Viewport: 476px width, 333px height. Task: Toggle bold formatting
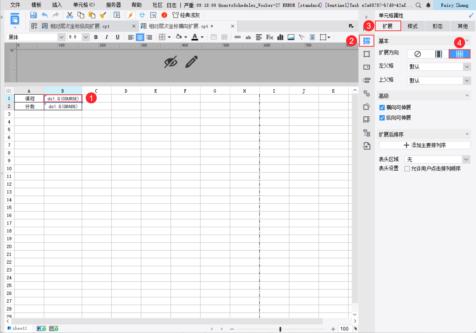pos(96,37)
